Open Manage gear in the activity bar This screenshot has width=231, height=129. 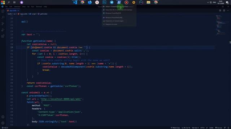pos(3,123)
